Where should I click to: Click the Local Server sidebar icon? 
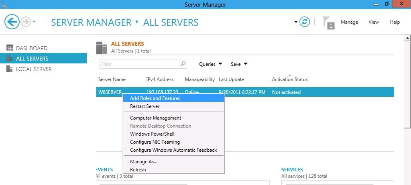pyautogui.click(x=10, y=69)
